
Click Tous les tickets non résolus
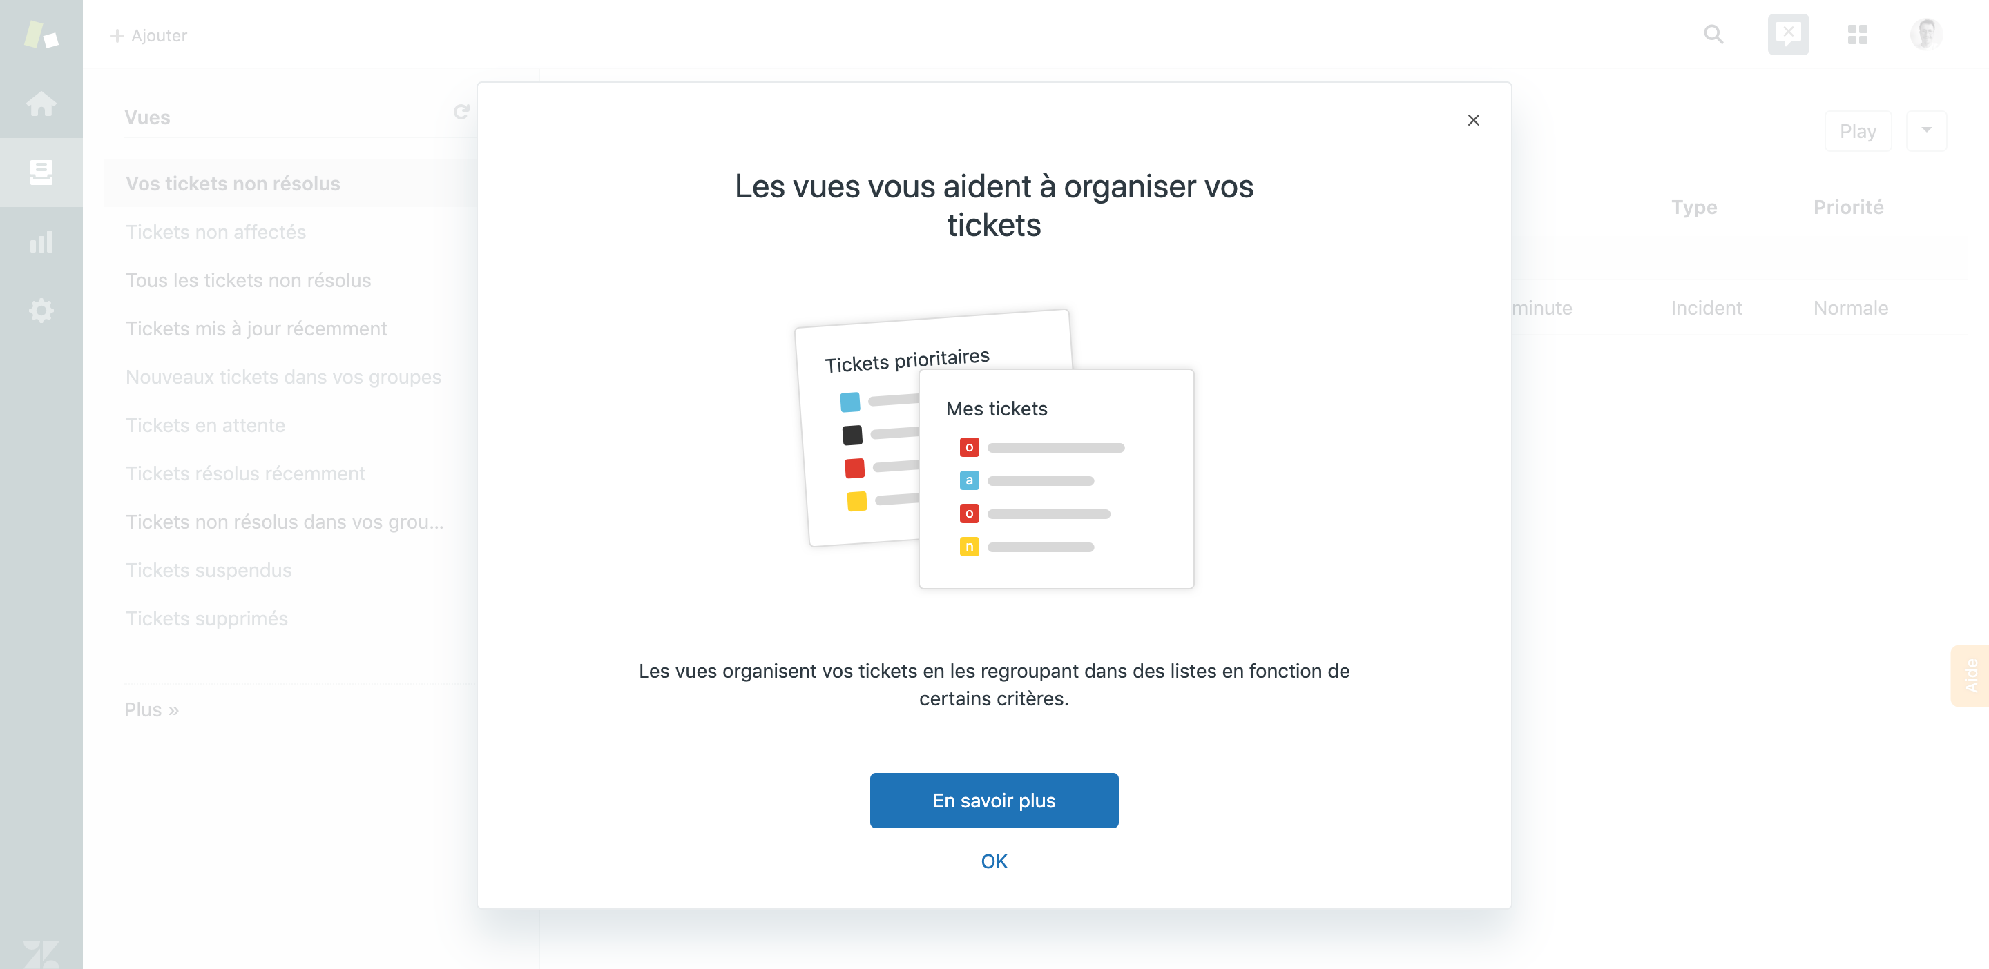click(249, 280)
